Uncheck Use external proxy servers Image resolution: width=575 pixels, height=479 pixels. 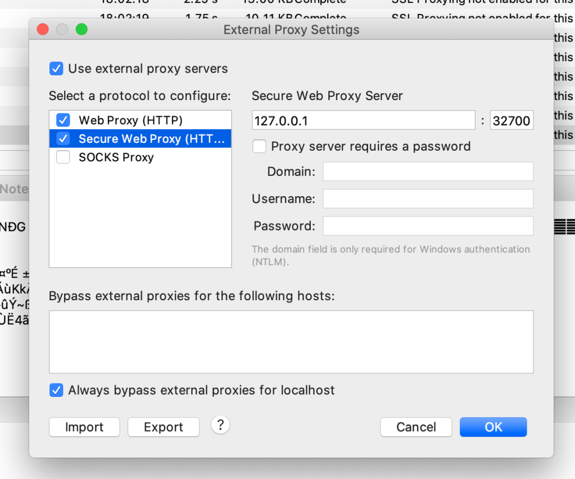(56, 69)
